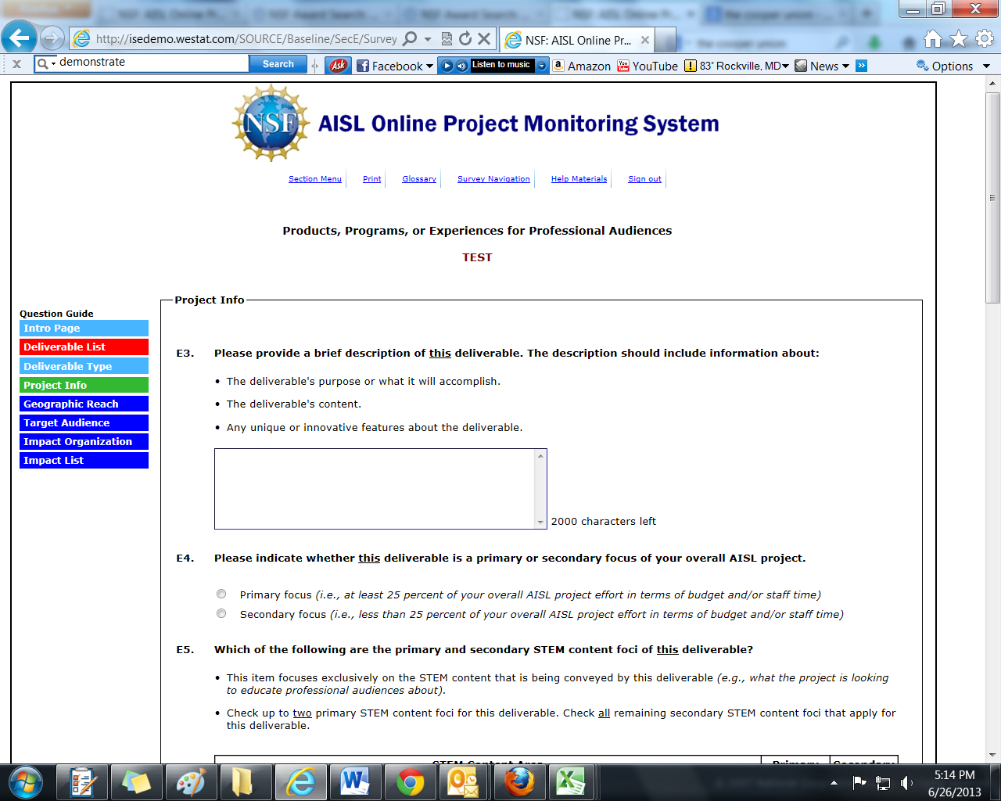Image resolution: width=1001 pixels, height=801 pixels.
Task: Open Favorites with the star icon
Action: [959, 39]
